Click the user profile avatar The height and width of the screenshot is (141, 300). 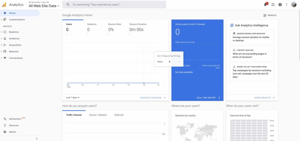click(x=294, y=5)
